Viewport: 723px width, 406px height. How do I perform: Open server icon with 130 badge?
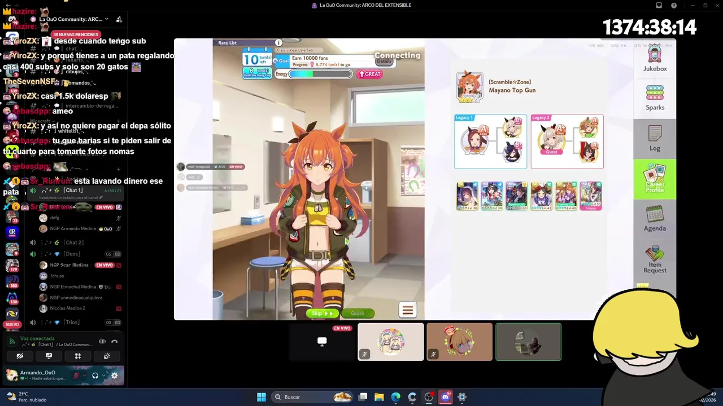[12, 297]
